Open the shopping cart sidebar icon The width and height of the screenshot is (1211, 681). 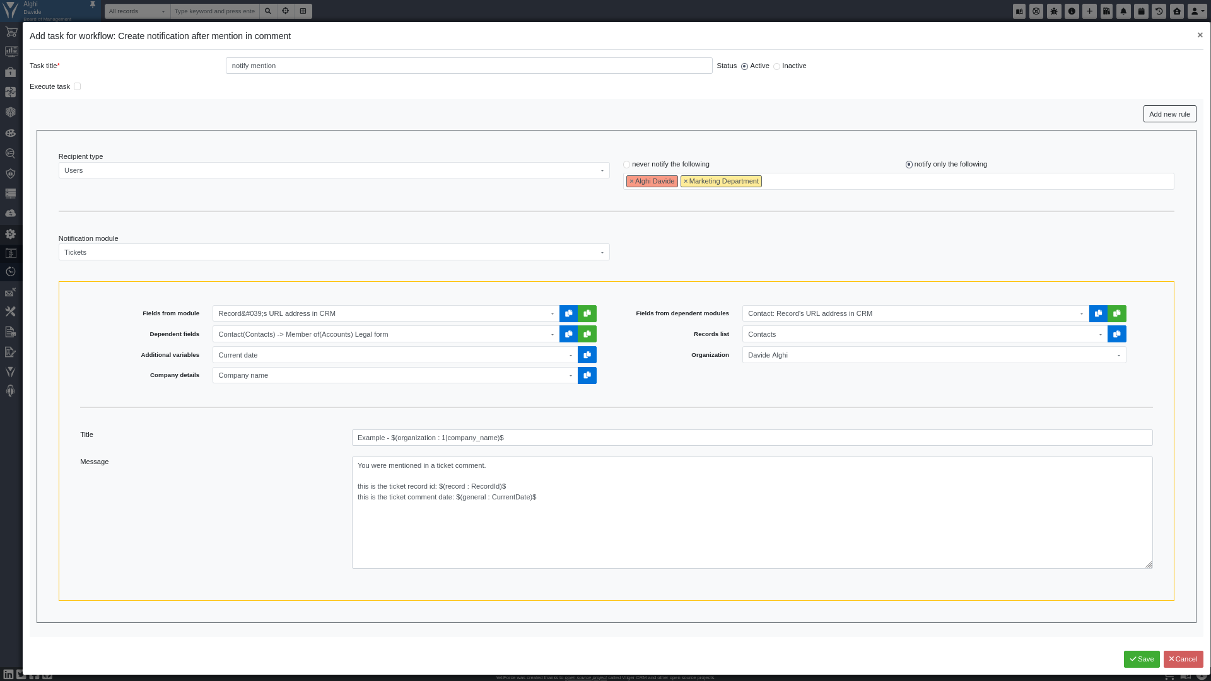pyautogui.click(x=11, y=32)
